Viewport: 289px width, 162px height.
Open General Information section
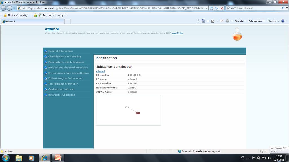pos(60,51)
